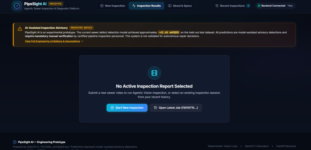Viewport: 311px width, 150px height.
Task: Click the clock icon beside Recent Inspections
Action: 217,6
